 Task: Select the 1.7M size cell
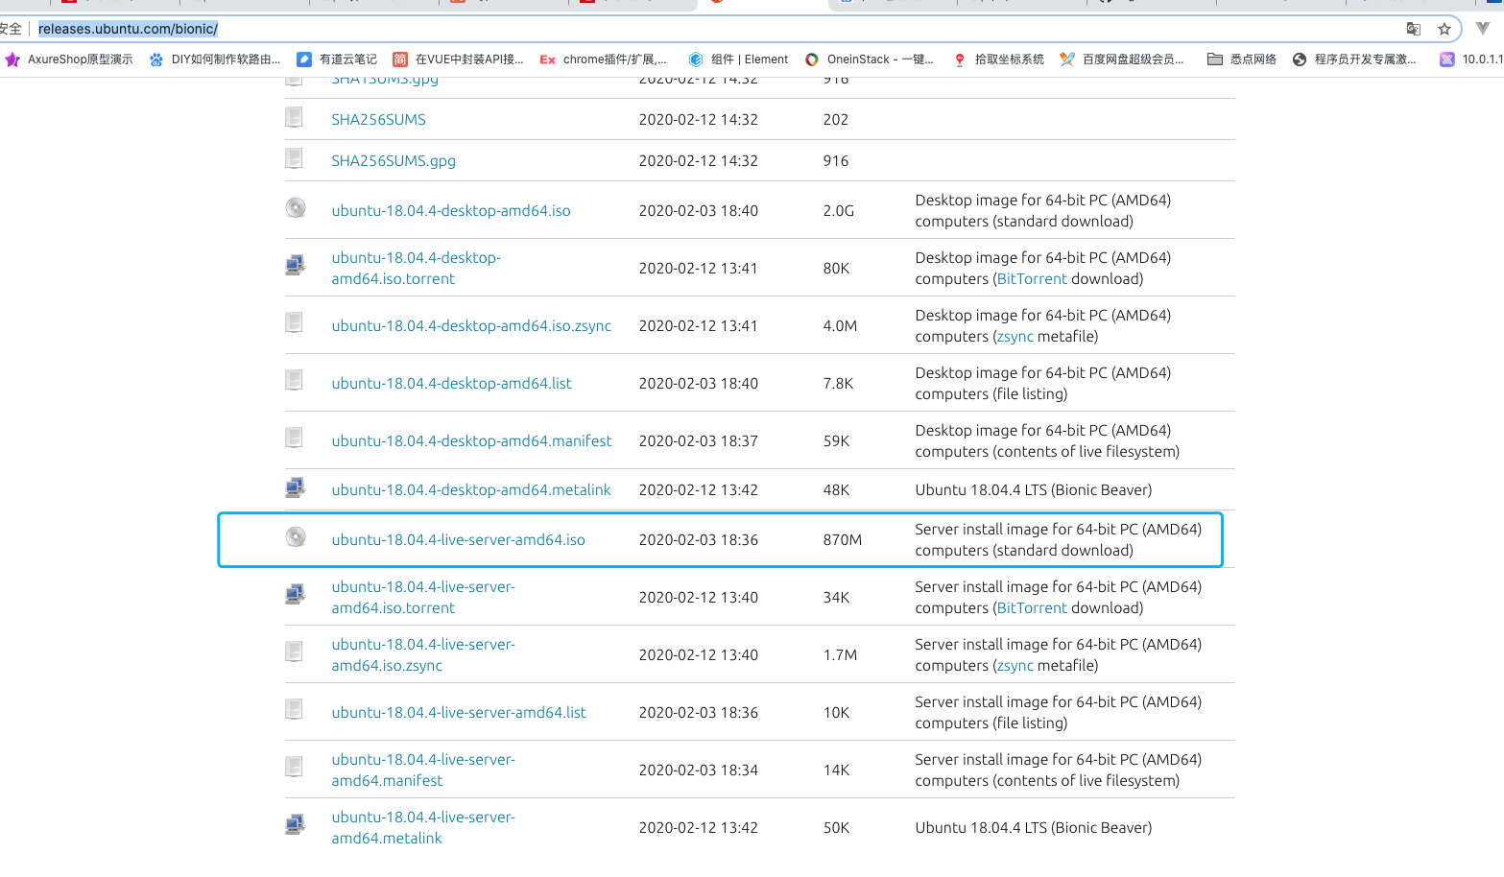pos(840,655)
